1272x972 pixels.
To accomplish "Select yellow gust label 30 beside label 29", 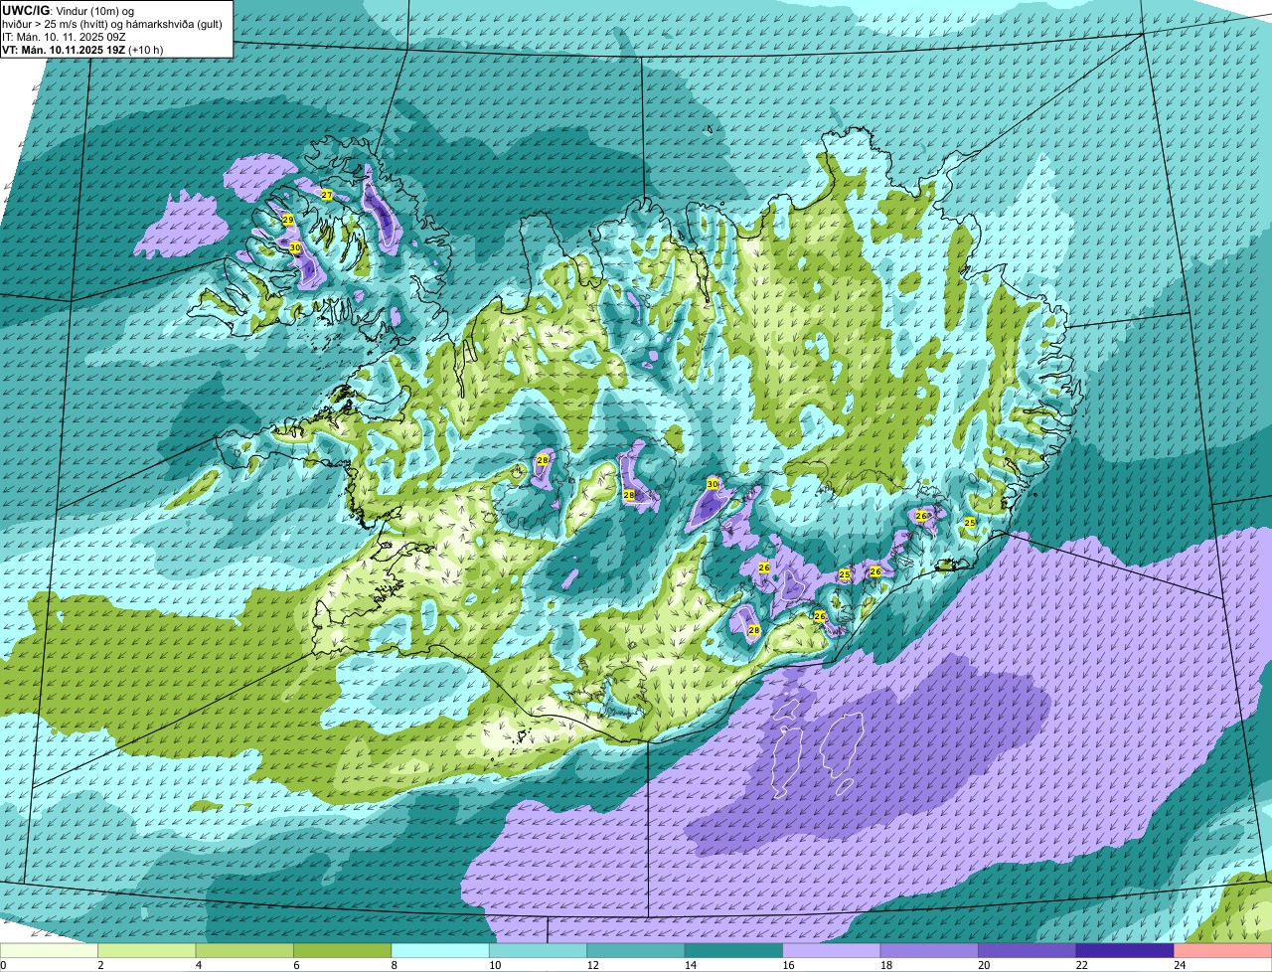I will pos(294,247).
